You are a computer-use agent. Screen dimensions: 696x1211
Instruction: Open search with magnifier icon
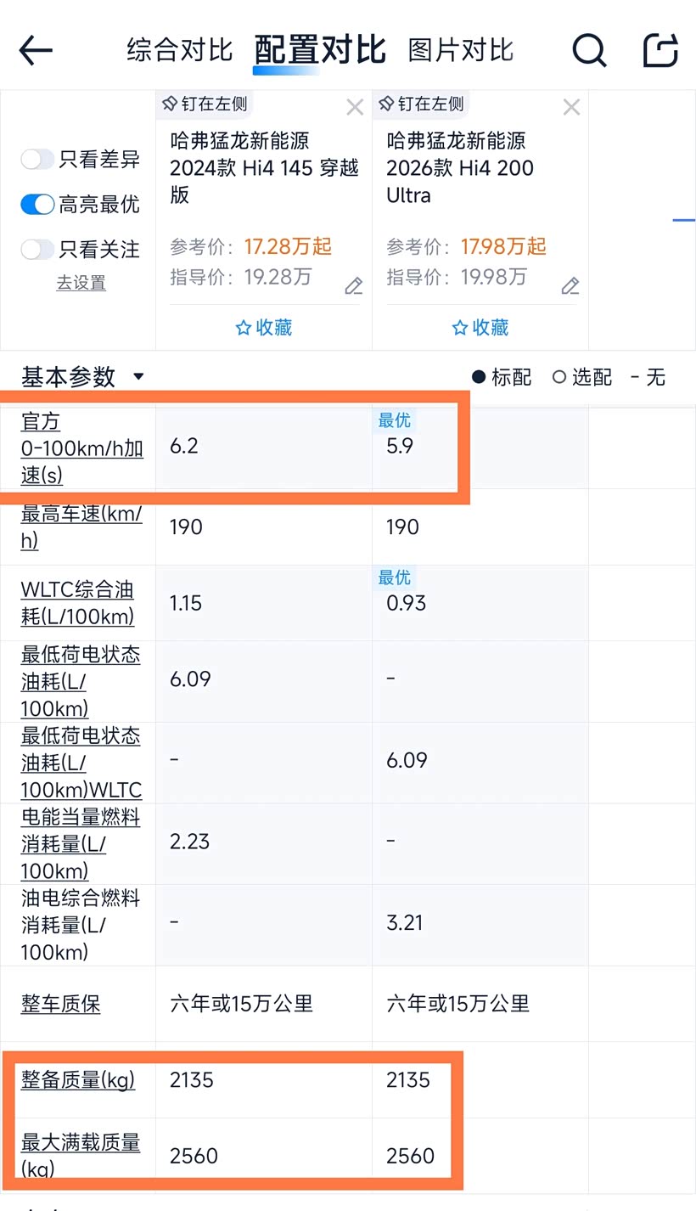click(589, 50)
